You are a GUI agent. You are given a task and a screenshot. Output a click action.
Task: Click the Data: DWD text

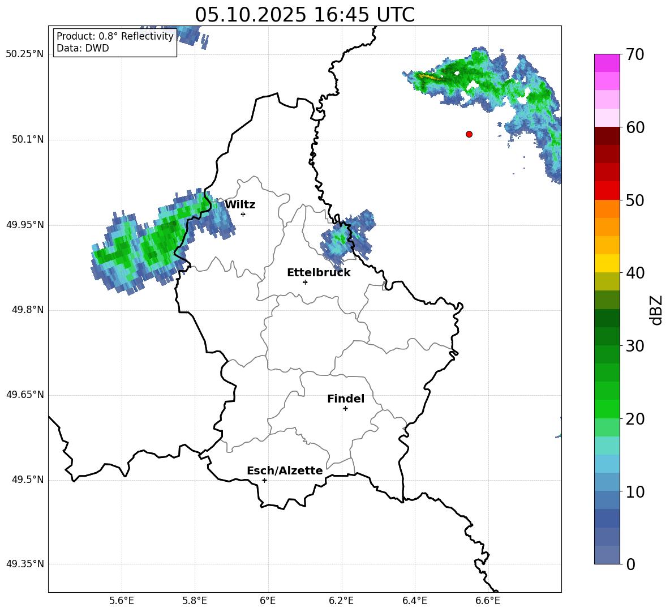[x=83, y=48]
